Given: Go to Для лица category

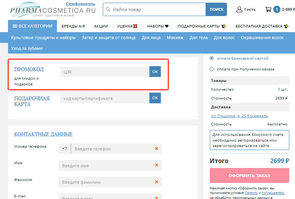Looking at the screenshot, I should (151, 38).
